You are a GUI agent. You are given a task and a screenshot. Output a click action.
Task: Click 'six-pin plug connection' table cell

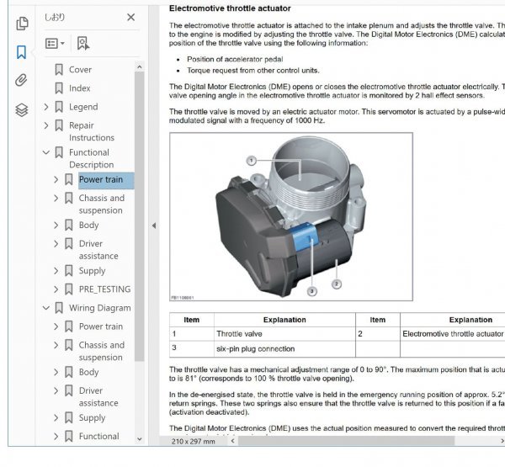tap(284, 349)
